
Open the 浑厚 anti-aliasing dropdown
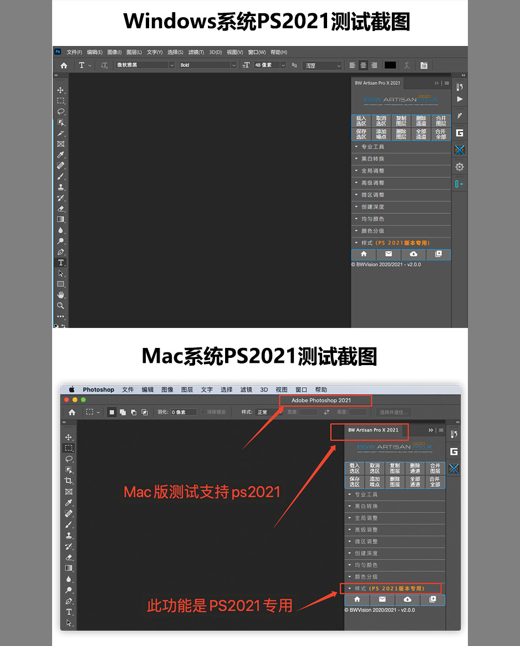point(322,65)
